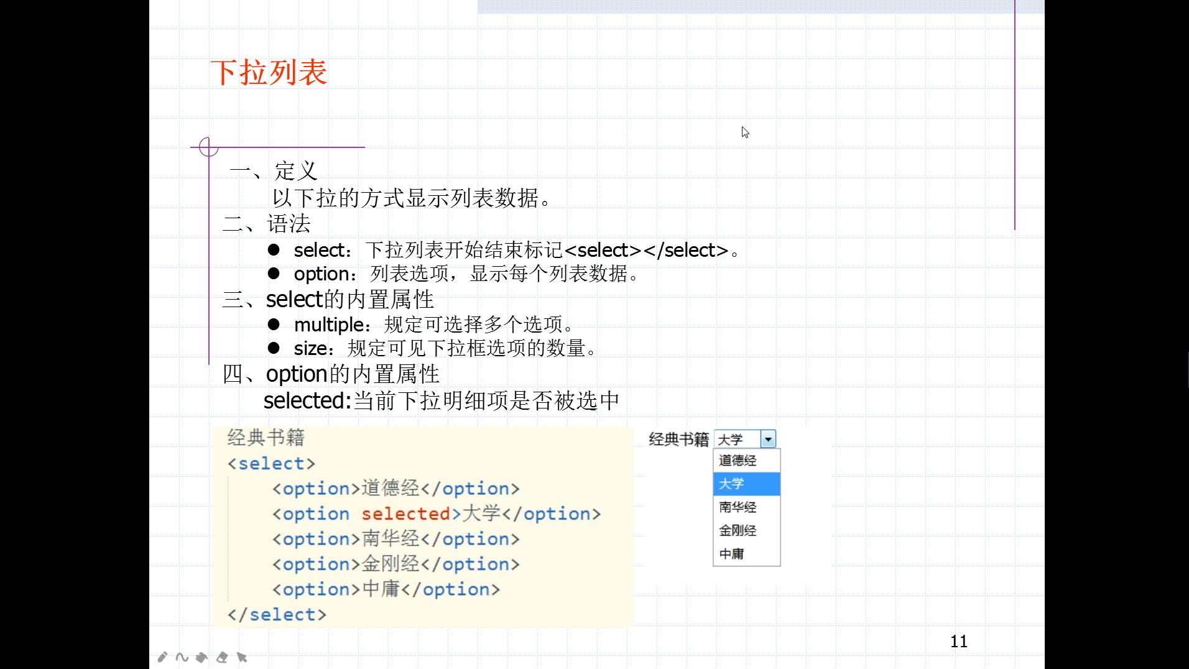This screenshot has height=669, width=1189.
Task: Click code line <option>南华经</option>
Action: pyautogui.click(x=396, y=539)
